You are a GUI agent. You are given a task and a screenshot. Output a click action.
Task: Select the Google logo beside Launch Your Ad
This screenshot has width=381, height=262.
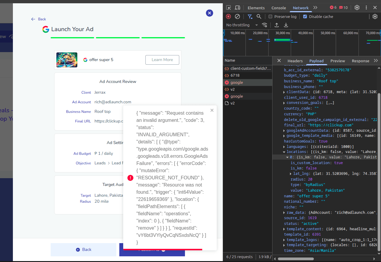pos(46,29)
